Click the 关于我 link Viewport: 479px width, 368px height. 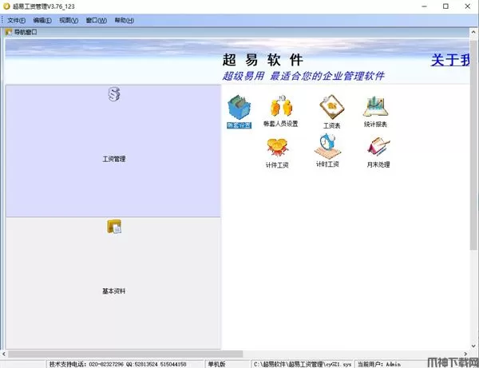coord(450,60)
